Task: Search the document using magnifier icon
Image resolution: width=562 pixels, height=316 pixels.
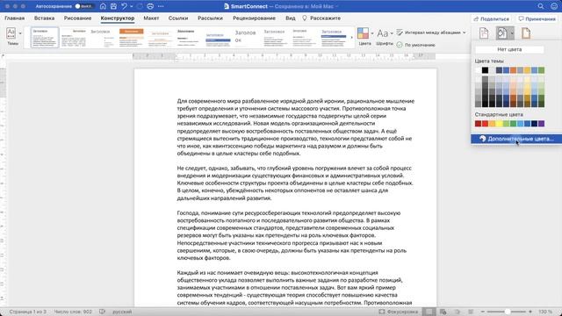Action: click(x=541, y=6)
